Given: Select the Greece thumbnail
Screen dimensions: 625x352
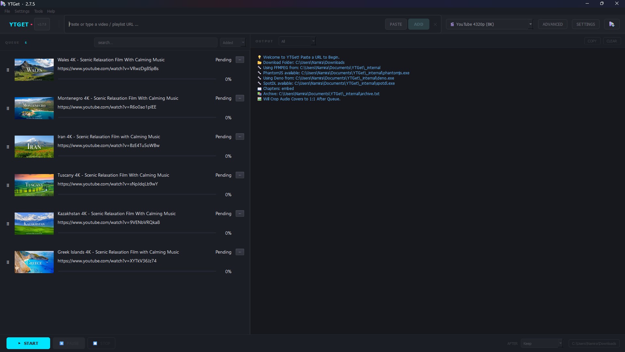Looking at the screenshot, I should point(34,262).
